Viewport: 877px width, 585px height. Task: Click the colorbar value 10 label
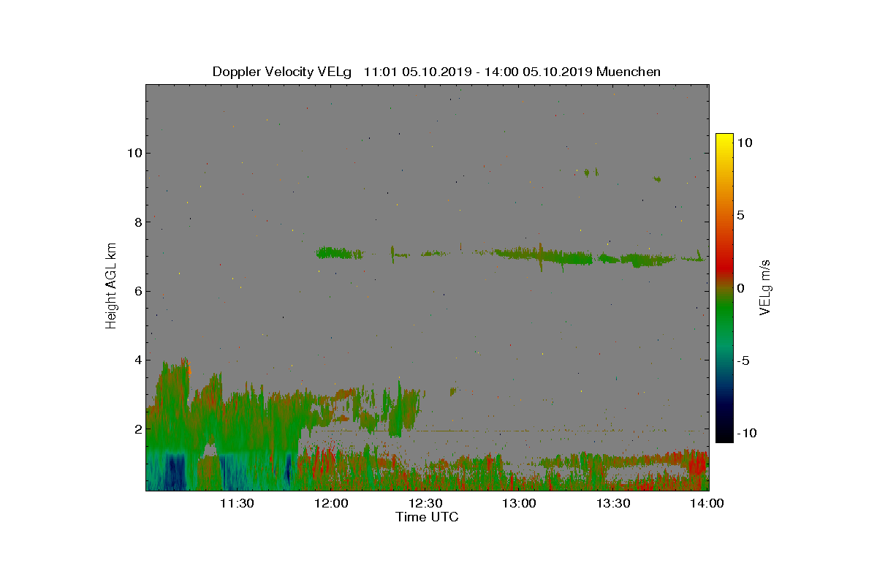[745, 143]
